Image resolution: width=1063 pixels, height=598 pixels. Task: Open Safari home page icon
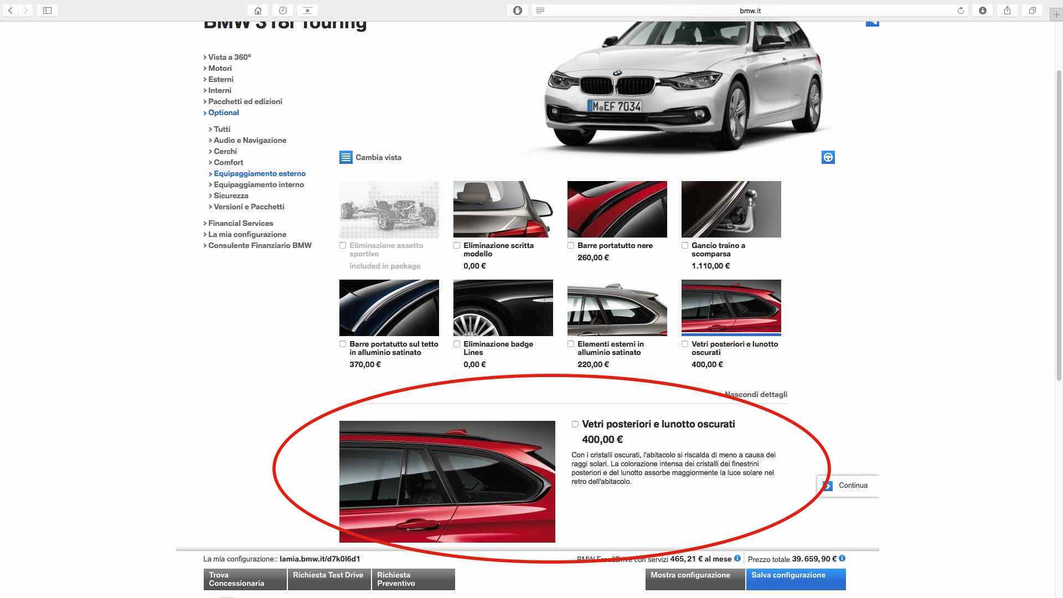coord(257,11)
